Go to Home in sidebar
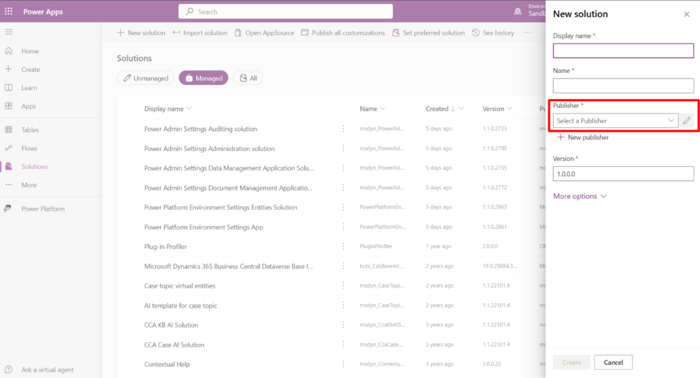700x378 pixels. pos(30,51)
